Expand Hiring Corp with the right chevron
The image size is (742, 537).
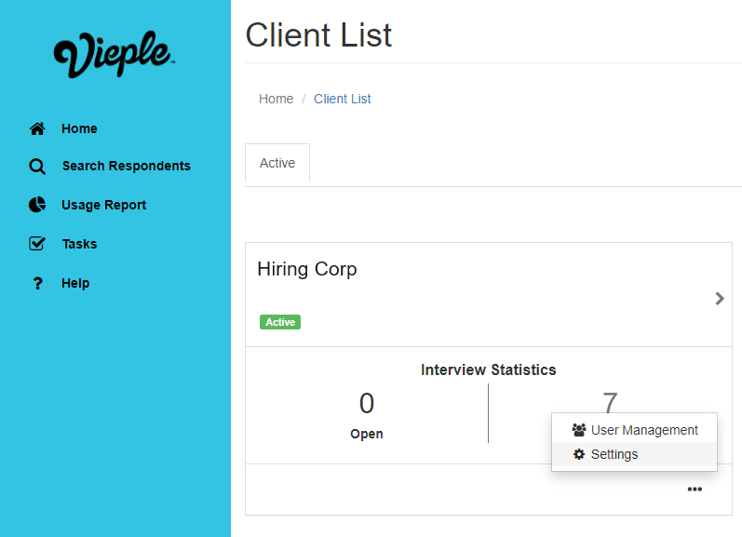point(719,299)
